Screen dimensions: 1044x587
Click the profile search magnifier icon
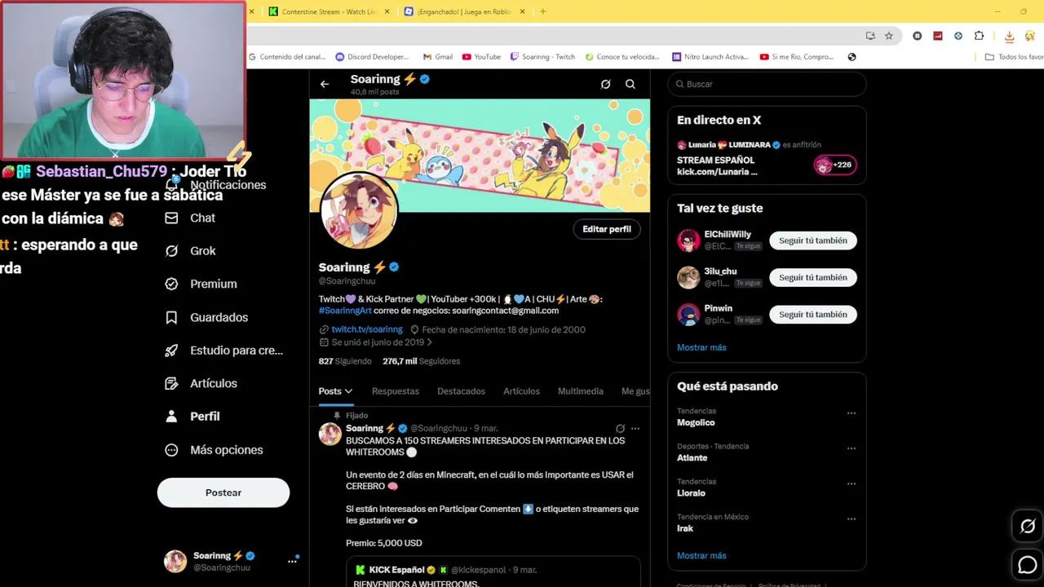(x=630, y=84)
